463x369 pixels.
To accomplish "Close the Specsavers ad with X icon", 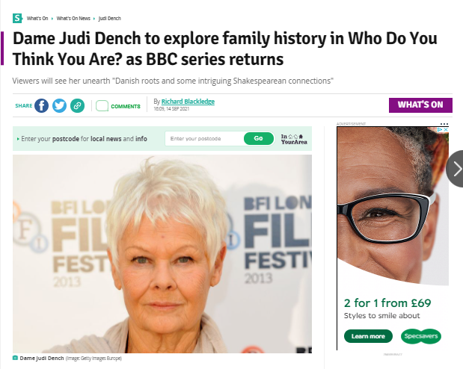I will tap(446, 129).
